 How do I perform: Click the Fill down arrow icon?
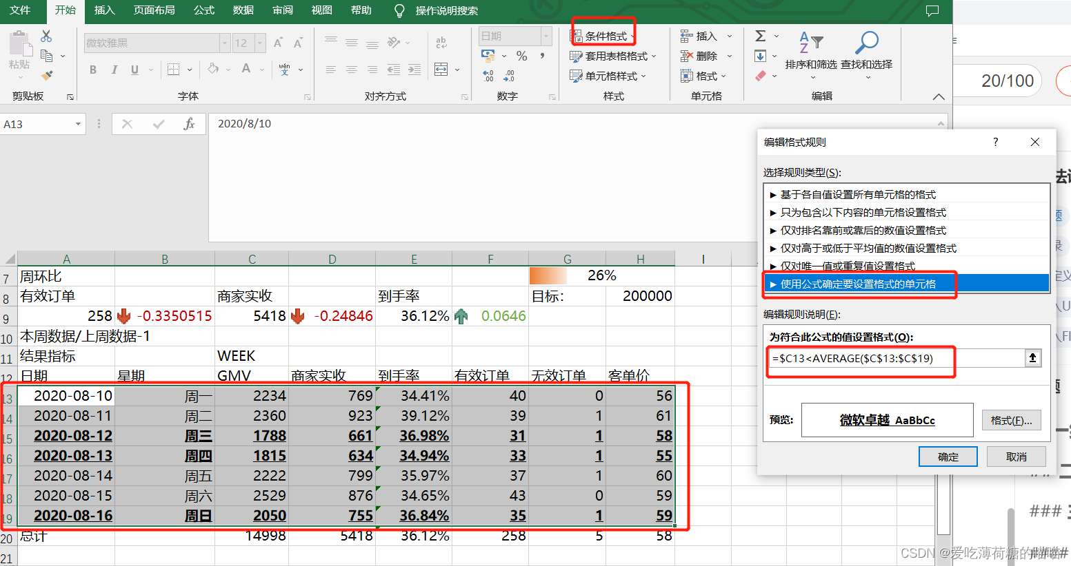coord(761,56)
